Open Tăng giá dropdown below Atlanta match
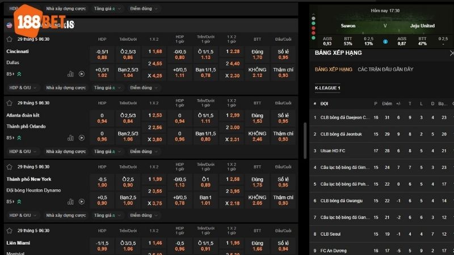The width and height of the screenshot is (454, 255). click(107, 151)
